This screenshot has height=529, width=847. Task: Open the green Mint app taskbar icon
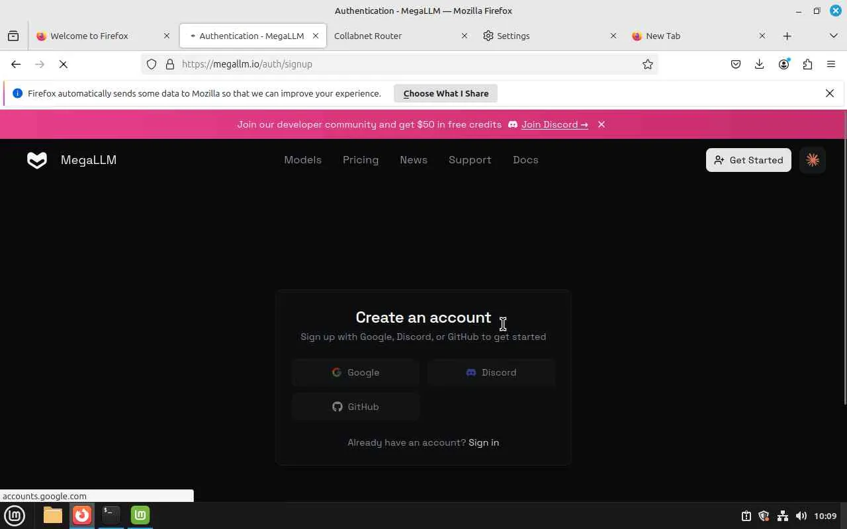pos(140,515)
